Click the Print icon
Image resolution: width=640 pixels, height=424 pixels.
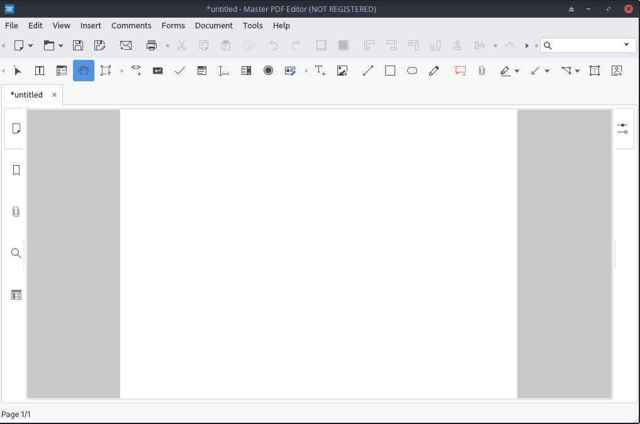[x=151, y=45]
